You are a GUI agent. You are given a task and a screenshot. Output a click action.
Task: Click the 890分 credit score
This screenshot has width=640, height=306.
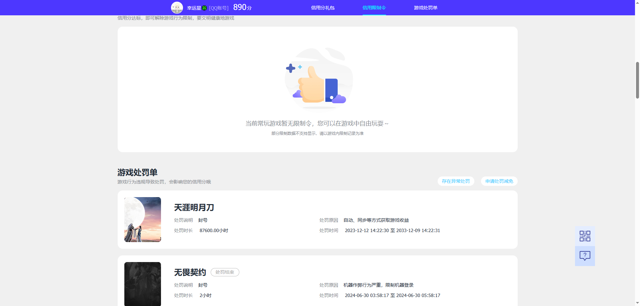point(242,7)
